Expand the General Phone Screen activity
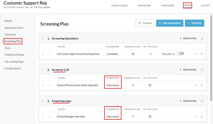 (50, 85)
